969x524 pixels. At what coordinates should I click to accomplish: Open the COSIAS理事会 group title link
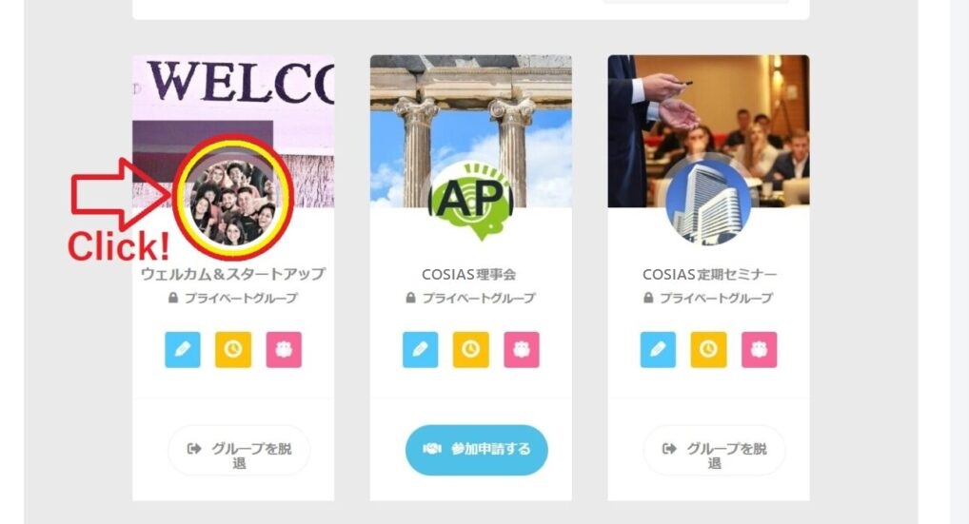pyautogui.click(x=469, y=274)
